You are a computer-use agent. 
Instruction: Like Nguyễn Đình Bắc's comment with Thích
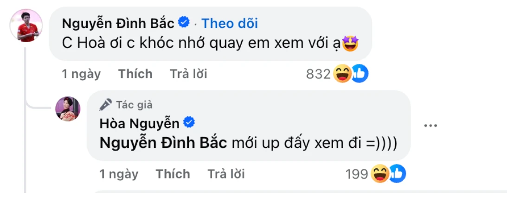click(x=135, y=74)
